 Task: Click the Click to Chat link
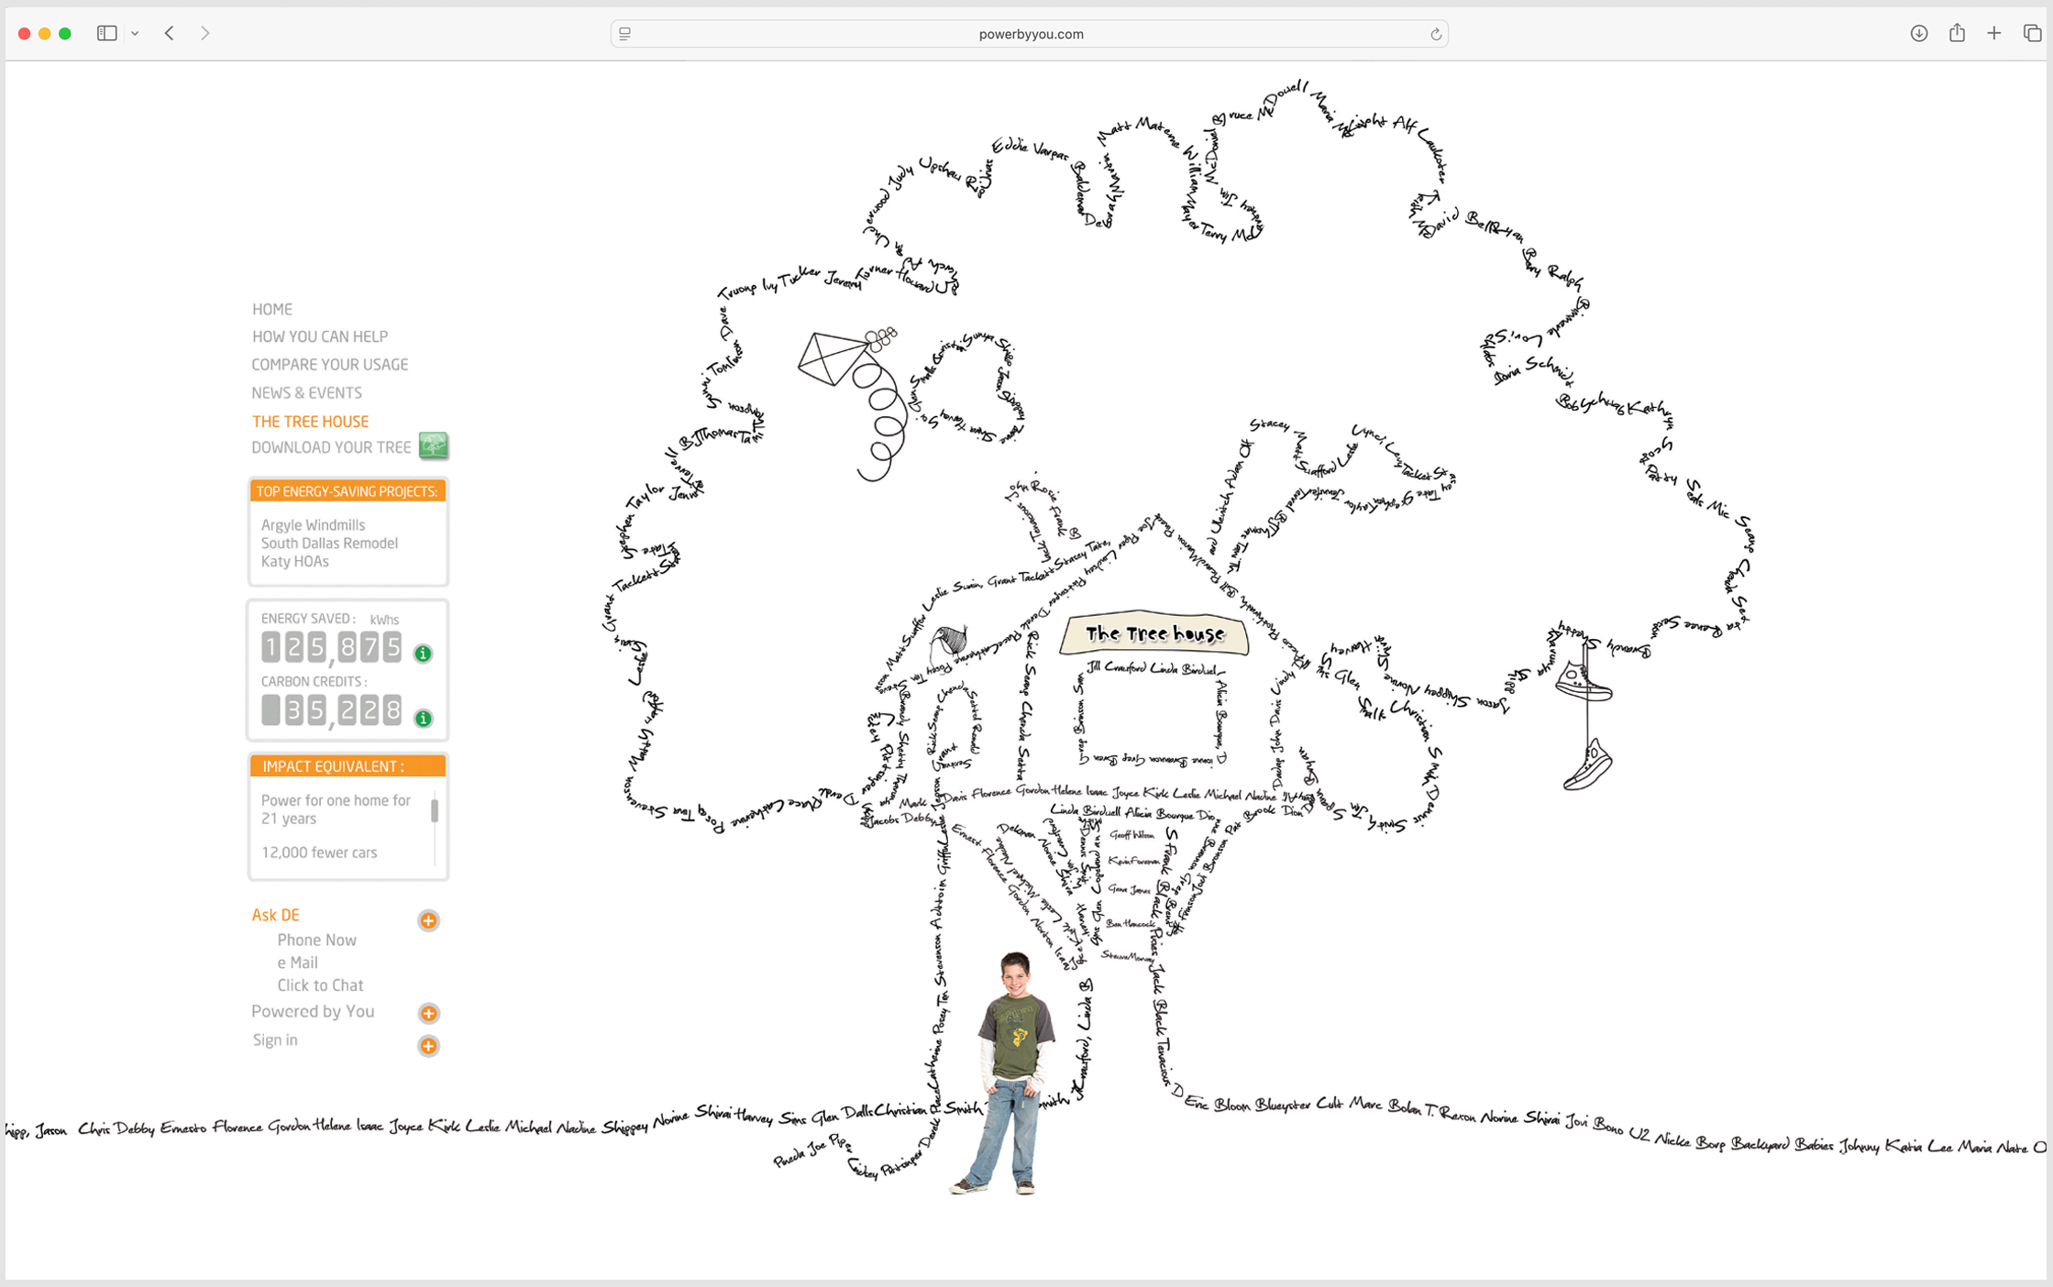(x=320, y=985)
